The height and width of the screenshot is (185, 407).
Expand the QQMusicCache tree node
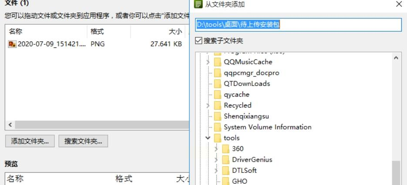coord(208,62)
